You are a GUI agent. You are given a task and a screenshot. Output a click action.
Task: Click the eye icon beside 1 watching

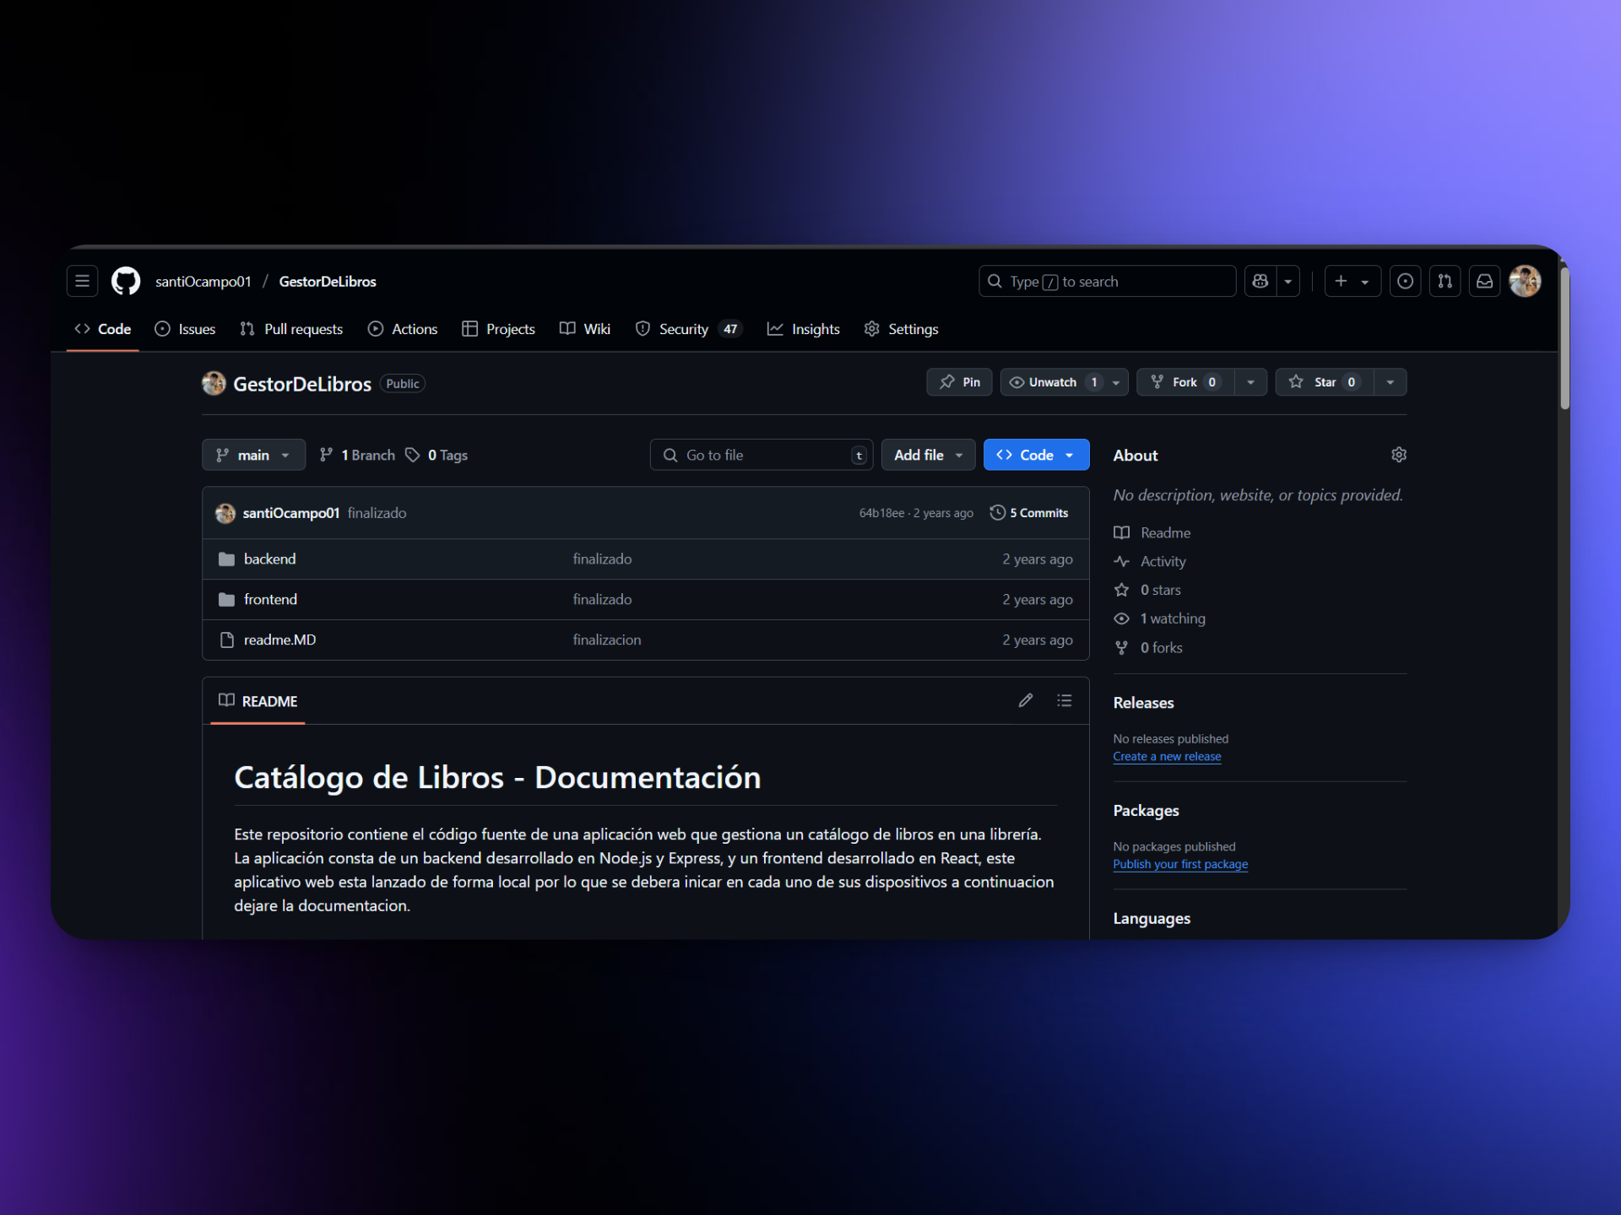click(1121, 618)
